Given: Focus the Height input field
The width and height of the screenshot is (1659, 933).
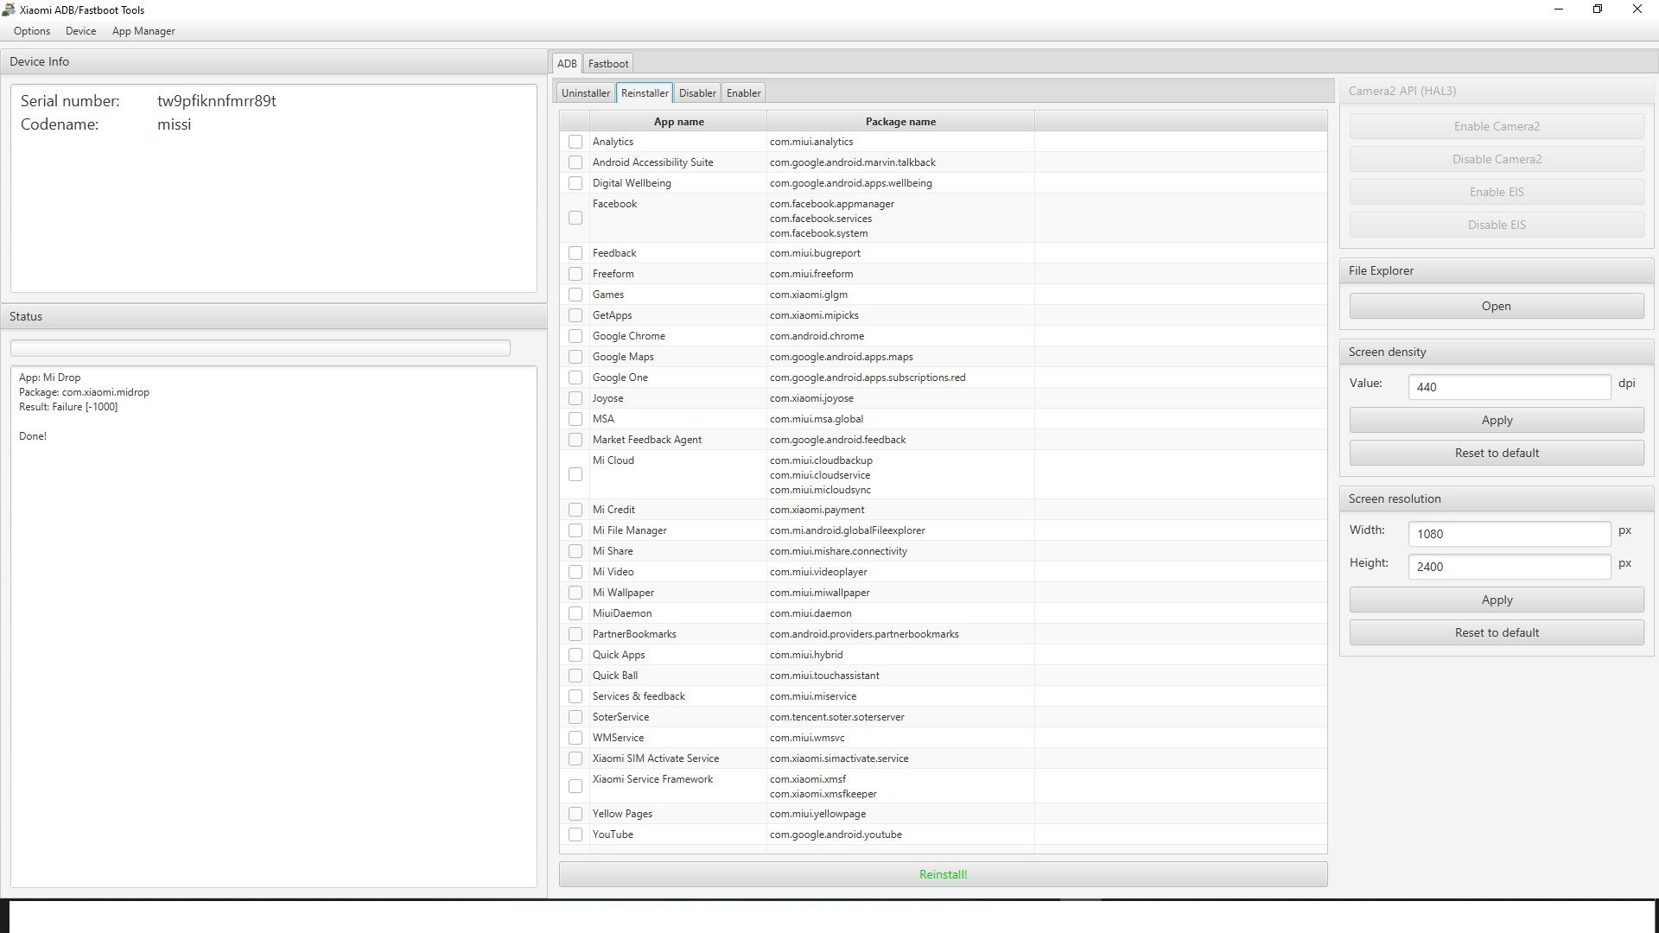Looking at the screenshot, I should (1510, 567).
